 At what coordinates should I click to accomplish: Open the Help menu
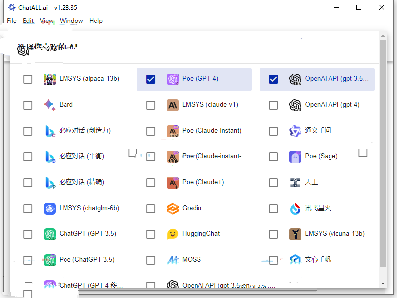click(x=96, y=21)
